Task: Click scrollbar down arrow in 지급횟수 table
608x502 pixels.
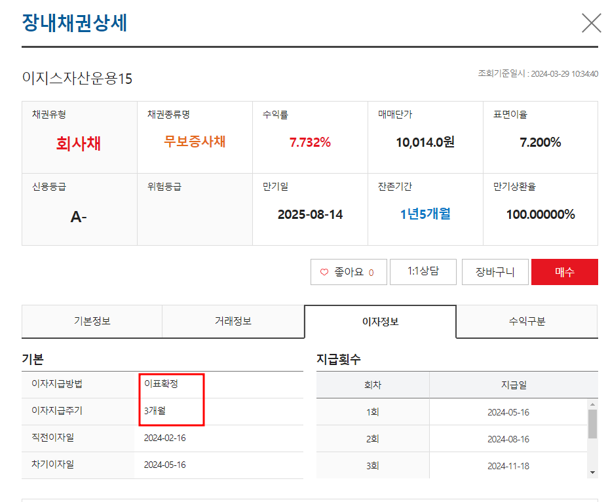Action: (x=592, y=472)
